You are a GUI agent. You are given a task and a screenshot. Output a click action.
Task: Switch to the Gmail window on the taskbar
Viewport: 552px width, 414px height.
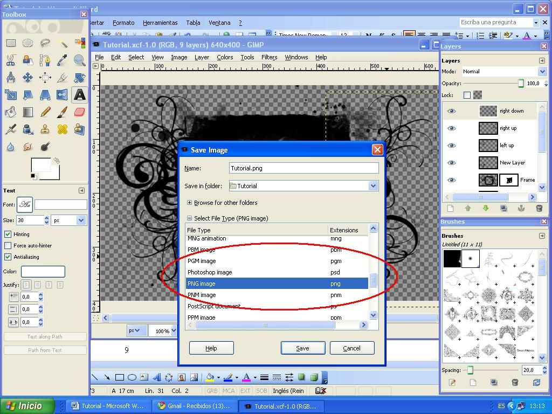[196, 406]
